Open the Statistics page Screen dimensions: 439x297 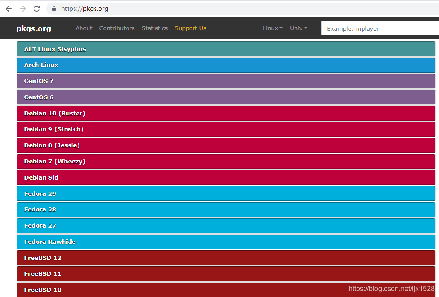154,28
